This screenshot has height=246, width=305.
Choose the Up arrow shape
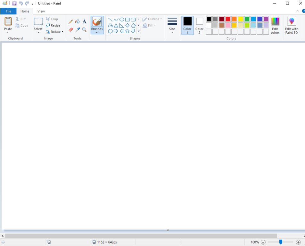128,31
